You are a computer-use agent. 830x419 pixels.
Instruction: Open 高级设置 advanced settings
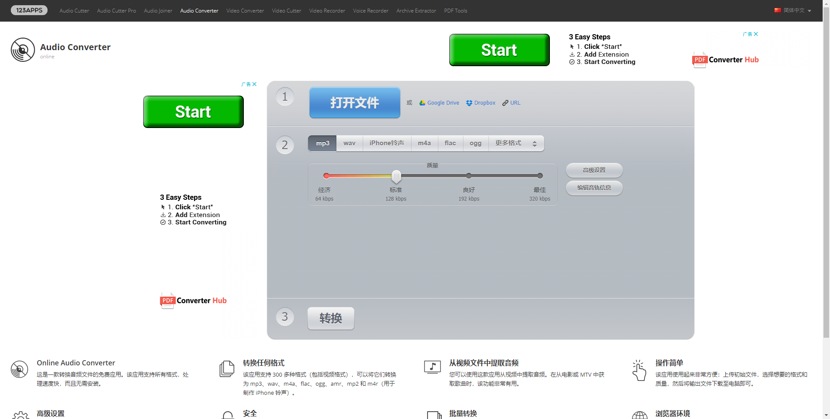(x=594, y=170)
